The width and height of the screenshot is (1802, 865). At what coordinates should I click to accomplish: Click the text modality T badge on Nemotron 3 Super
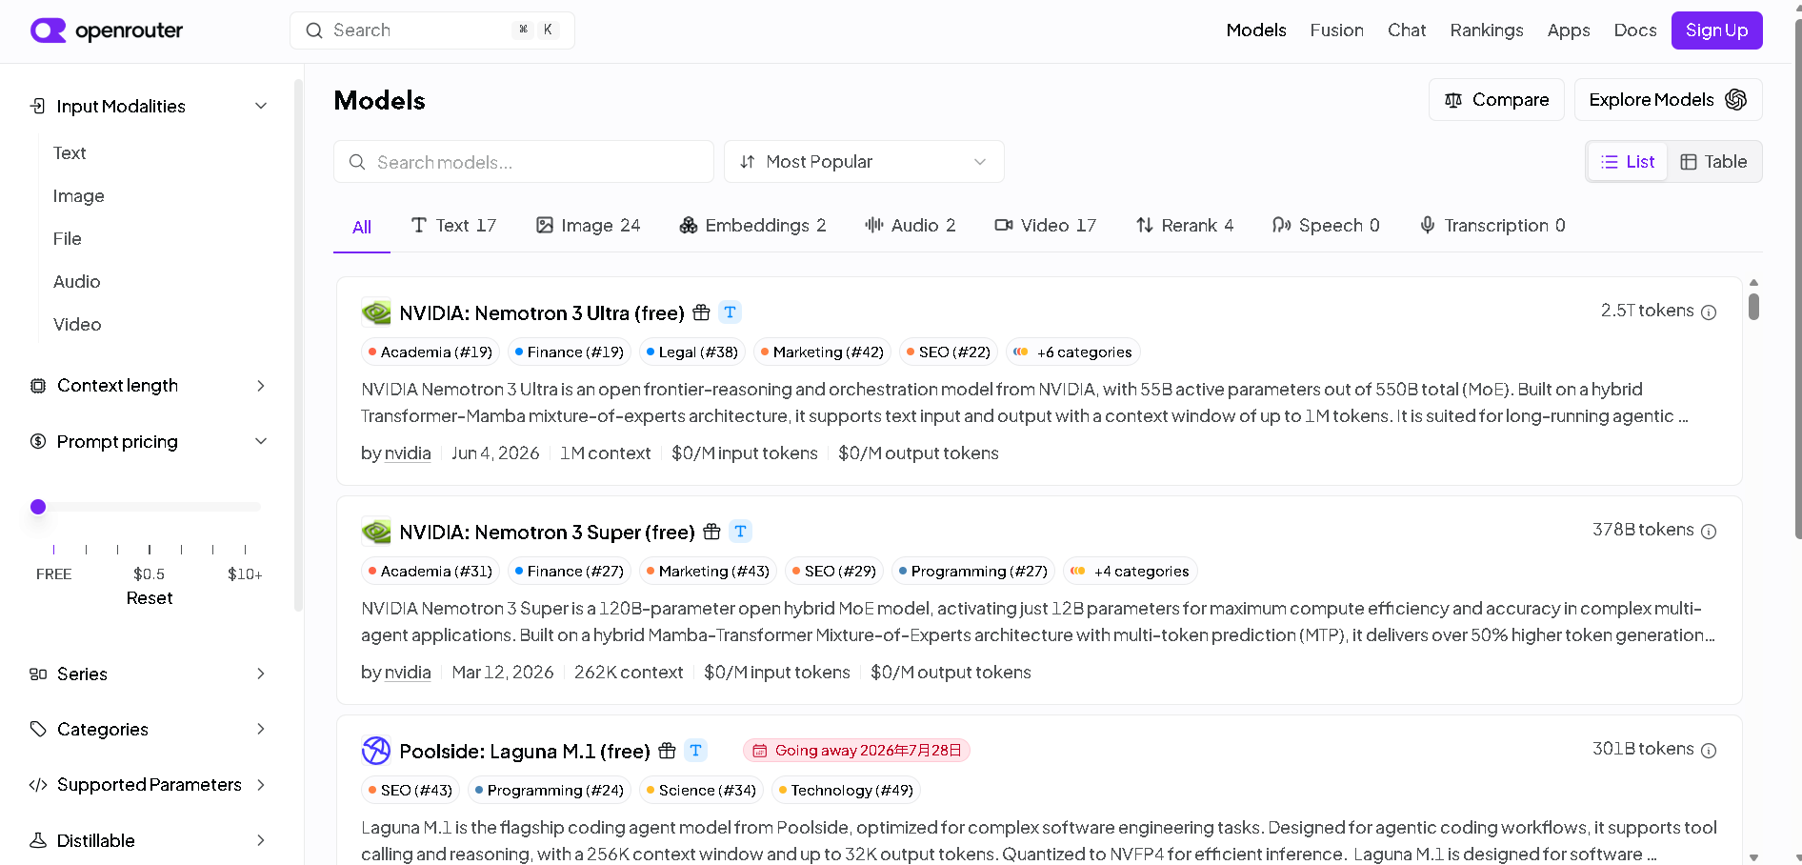(740, 532)
